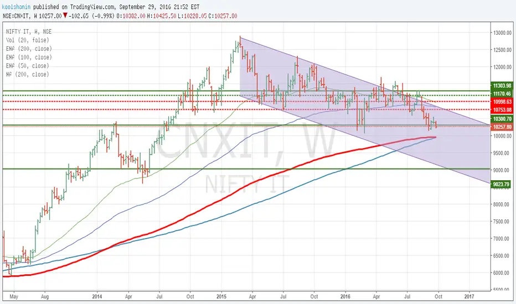Click the red 10257.80 price label
The width and height of the screenshot is (516, 304).
click(502, 127)
